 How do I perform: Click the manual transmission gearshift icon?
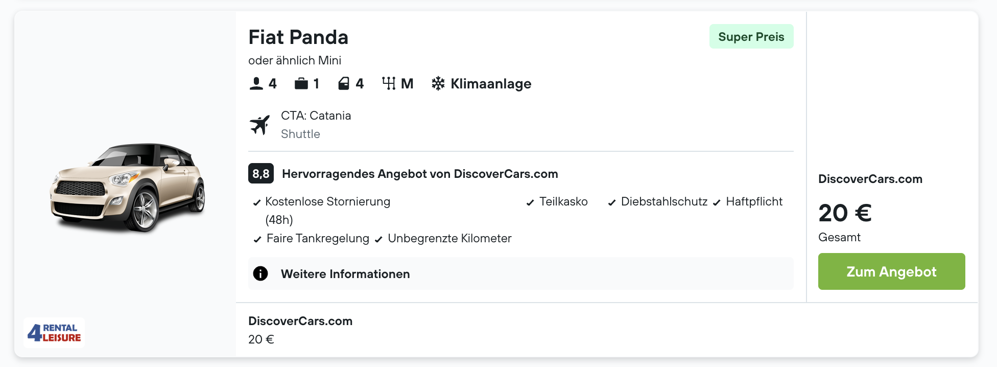pos(389,84)
